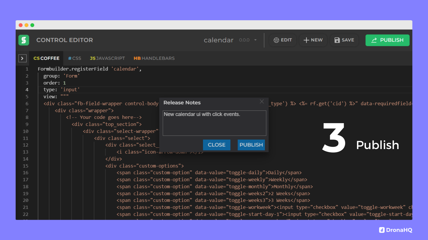Click line number 4 in the gutter
Viewport: 428px width, 240px height.
point(27,90)
